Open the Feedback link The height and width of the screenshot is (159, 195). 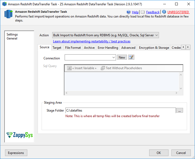click(153, 12)
